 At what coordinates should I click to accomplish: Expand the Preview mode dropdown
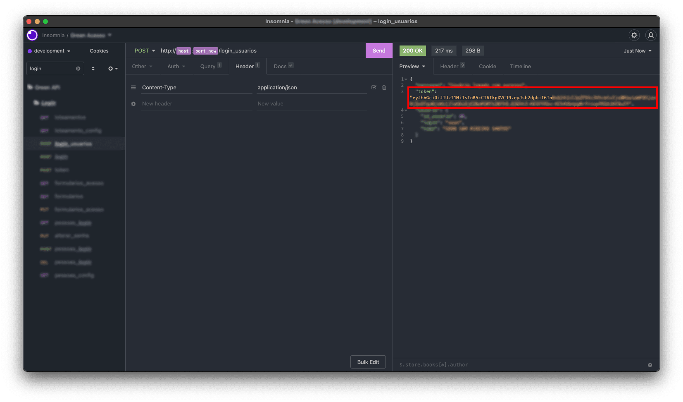412,67
